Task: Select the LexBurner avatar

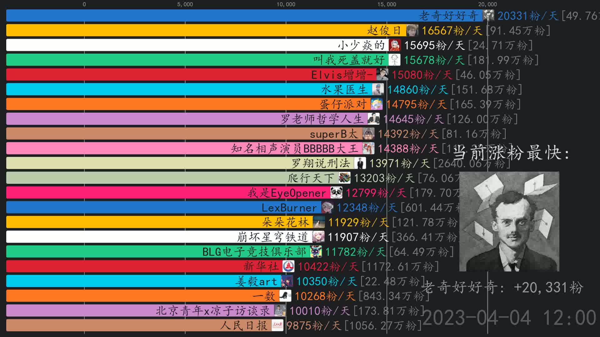Action: tap(327, 208)
